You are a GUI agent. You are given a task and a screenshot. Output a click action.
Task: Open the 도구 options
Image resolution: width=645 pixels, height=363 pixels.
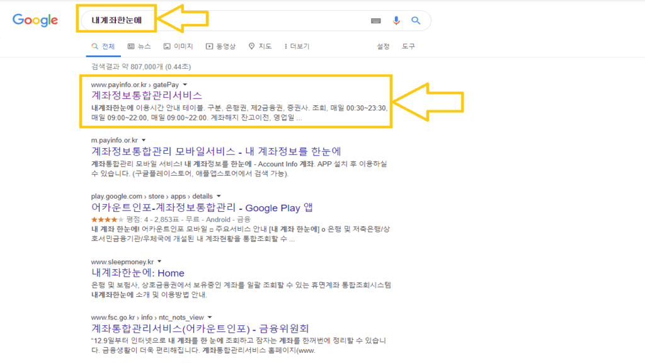(x=408, y=47)
